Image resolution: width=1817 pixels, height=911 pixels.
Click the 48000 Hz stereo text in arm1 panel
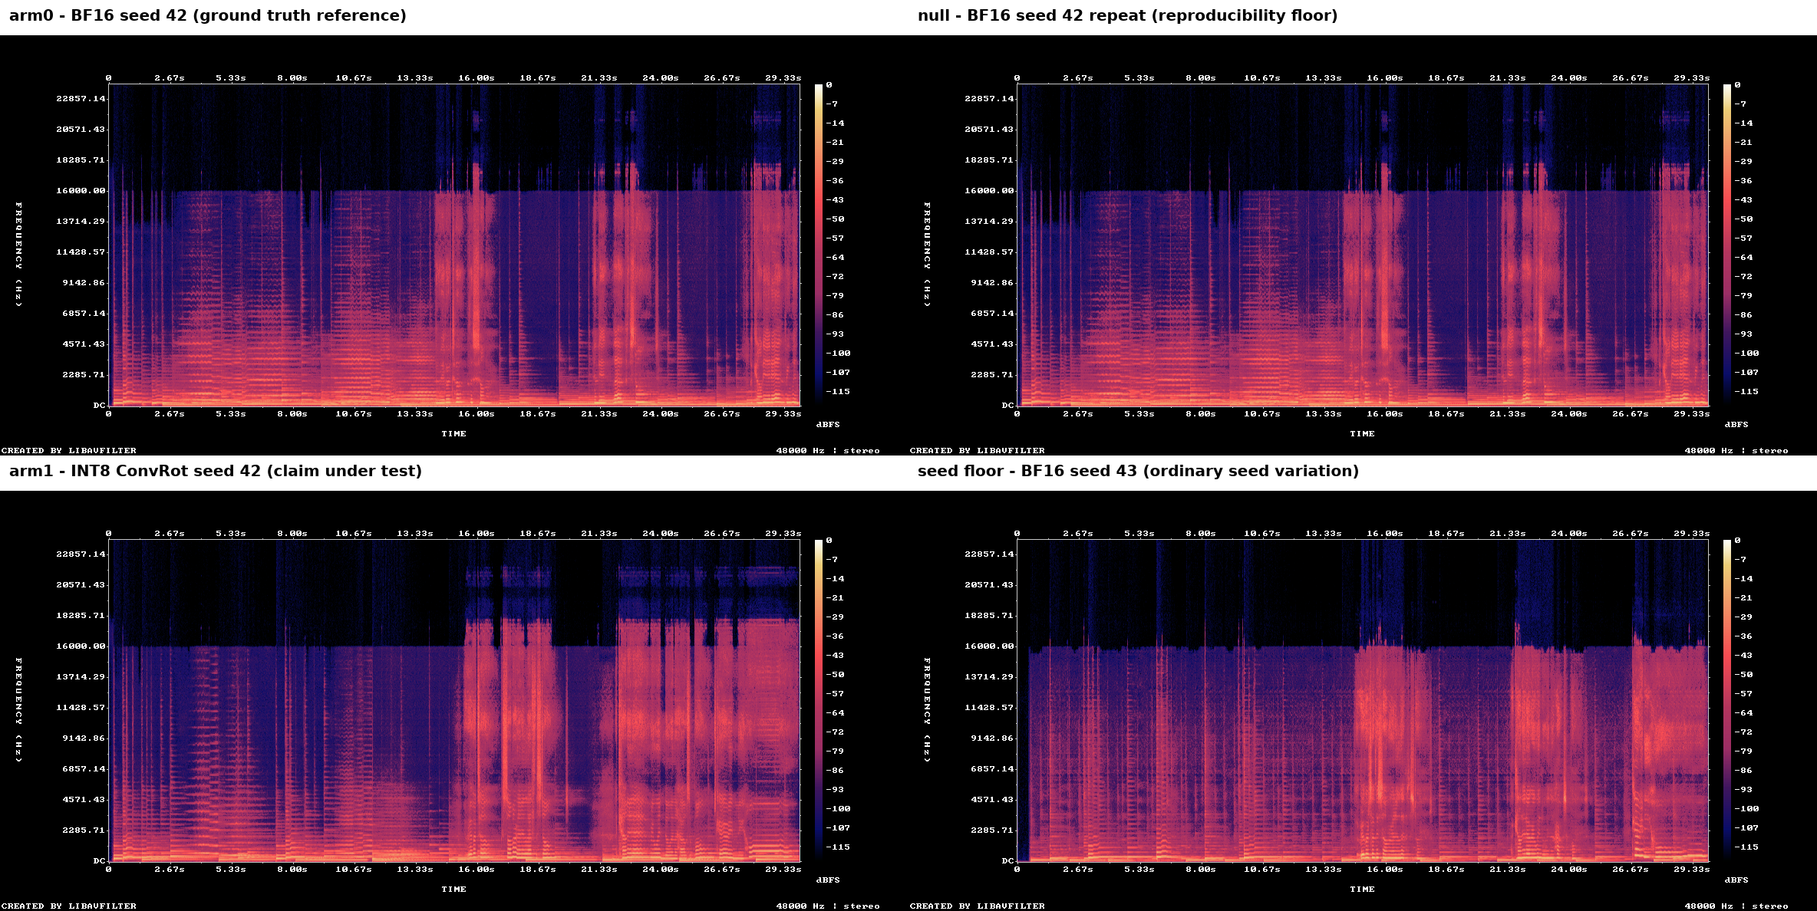828,906
